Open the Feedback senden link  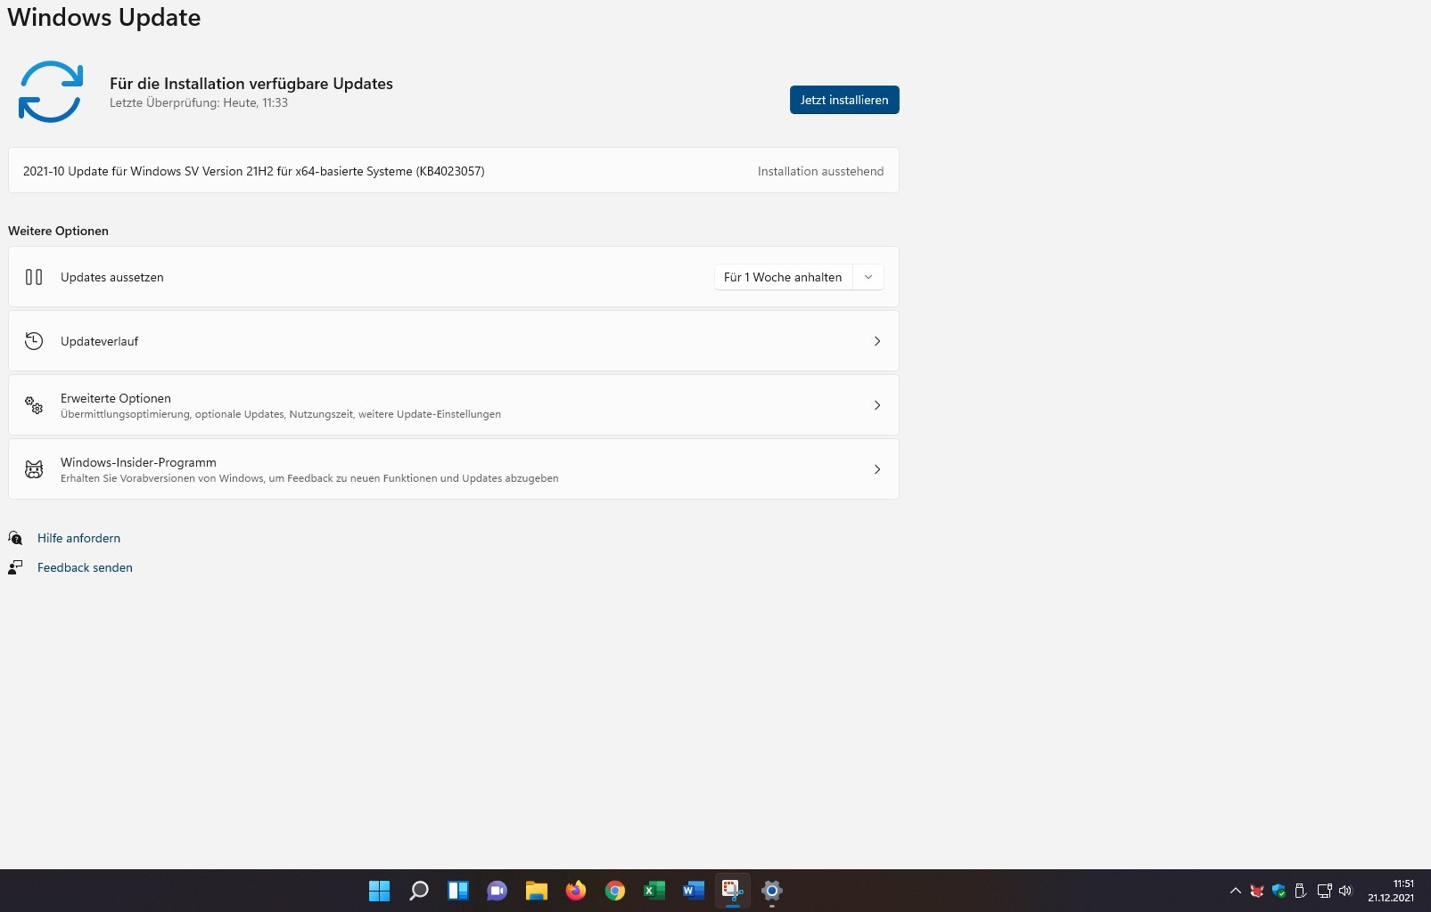click(x=85, y=567)
